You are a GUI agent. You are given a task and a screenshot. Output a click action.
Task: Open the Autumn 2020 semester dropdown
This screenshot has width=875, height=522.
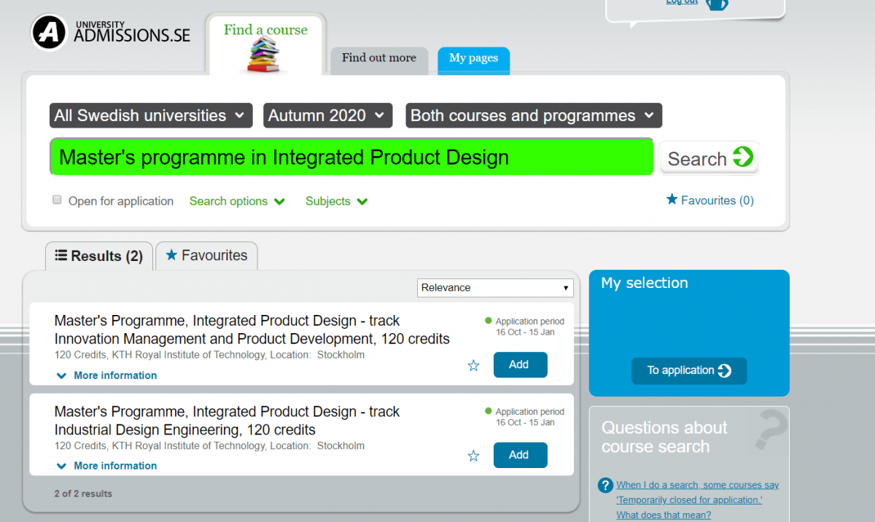(327, 116)
